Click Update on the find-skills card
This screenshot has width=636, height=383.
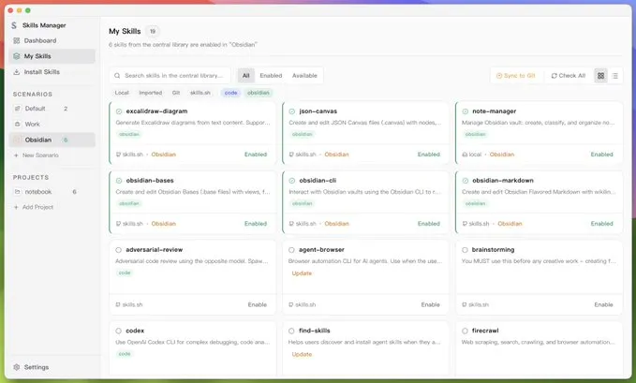(x=302, y=354)
